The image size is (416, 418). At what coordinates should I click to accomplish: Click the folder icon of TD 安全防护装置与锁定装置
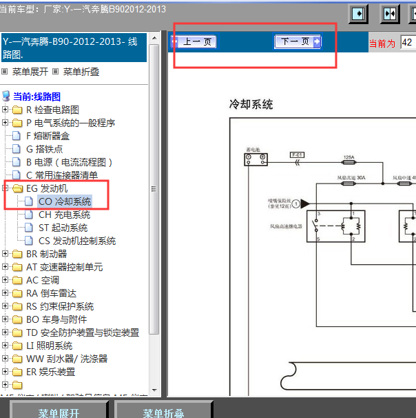point(17,332)
